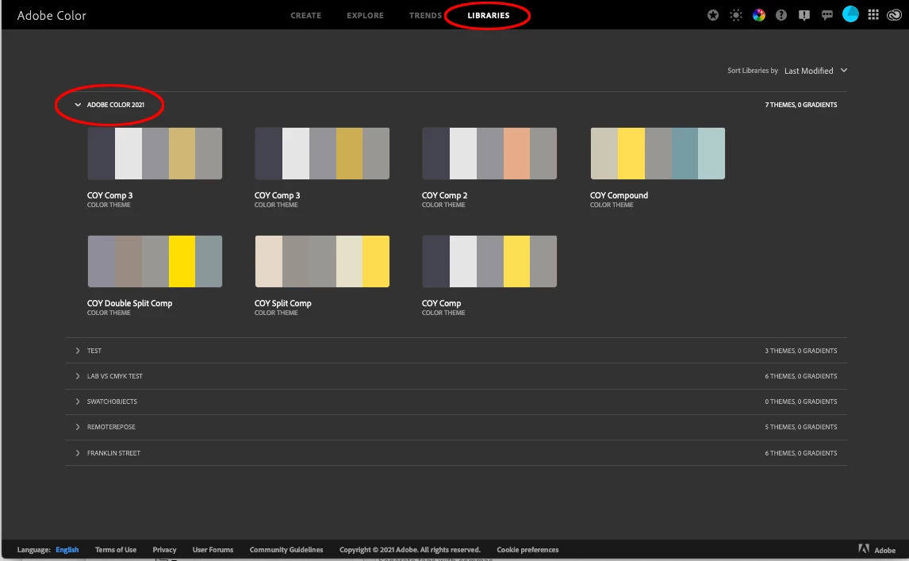Open Terms of Use link
This screenshot has width=909, height=561.
(115, 549)
